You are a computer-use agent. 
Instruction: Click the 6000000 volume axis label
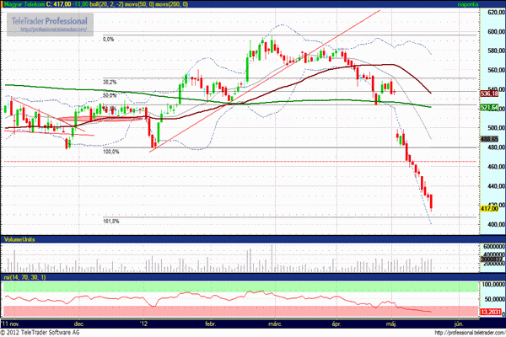pyautogui.click(x=494, y=246)
